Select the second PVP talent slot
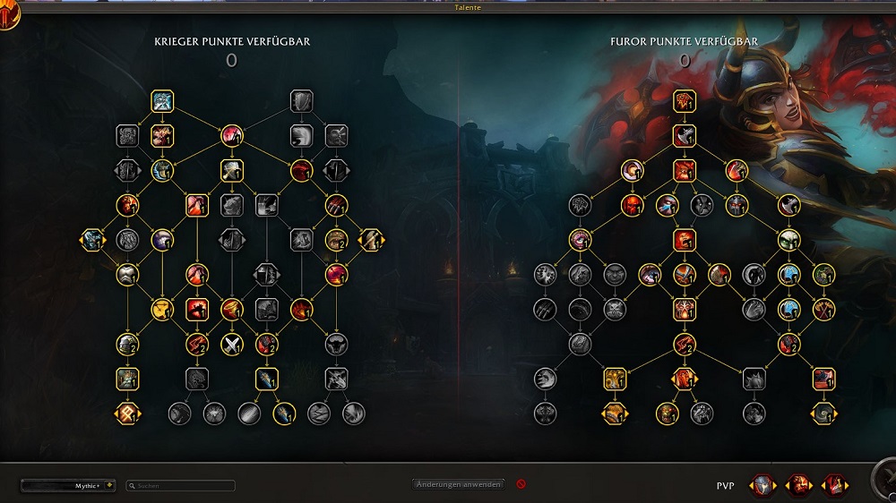 pos(799,485)
